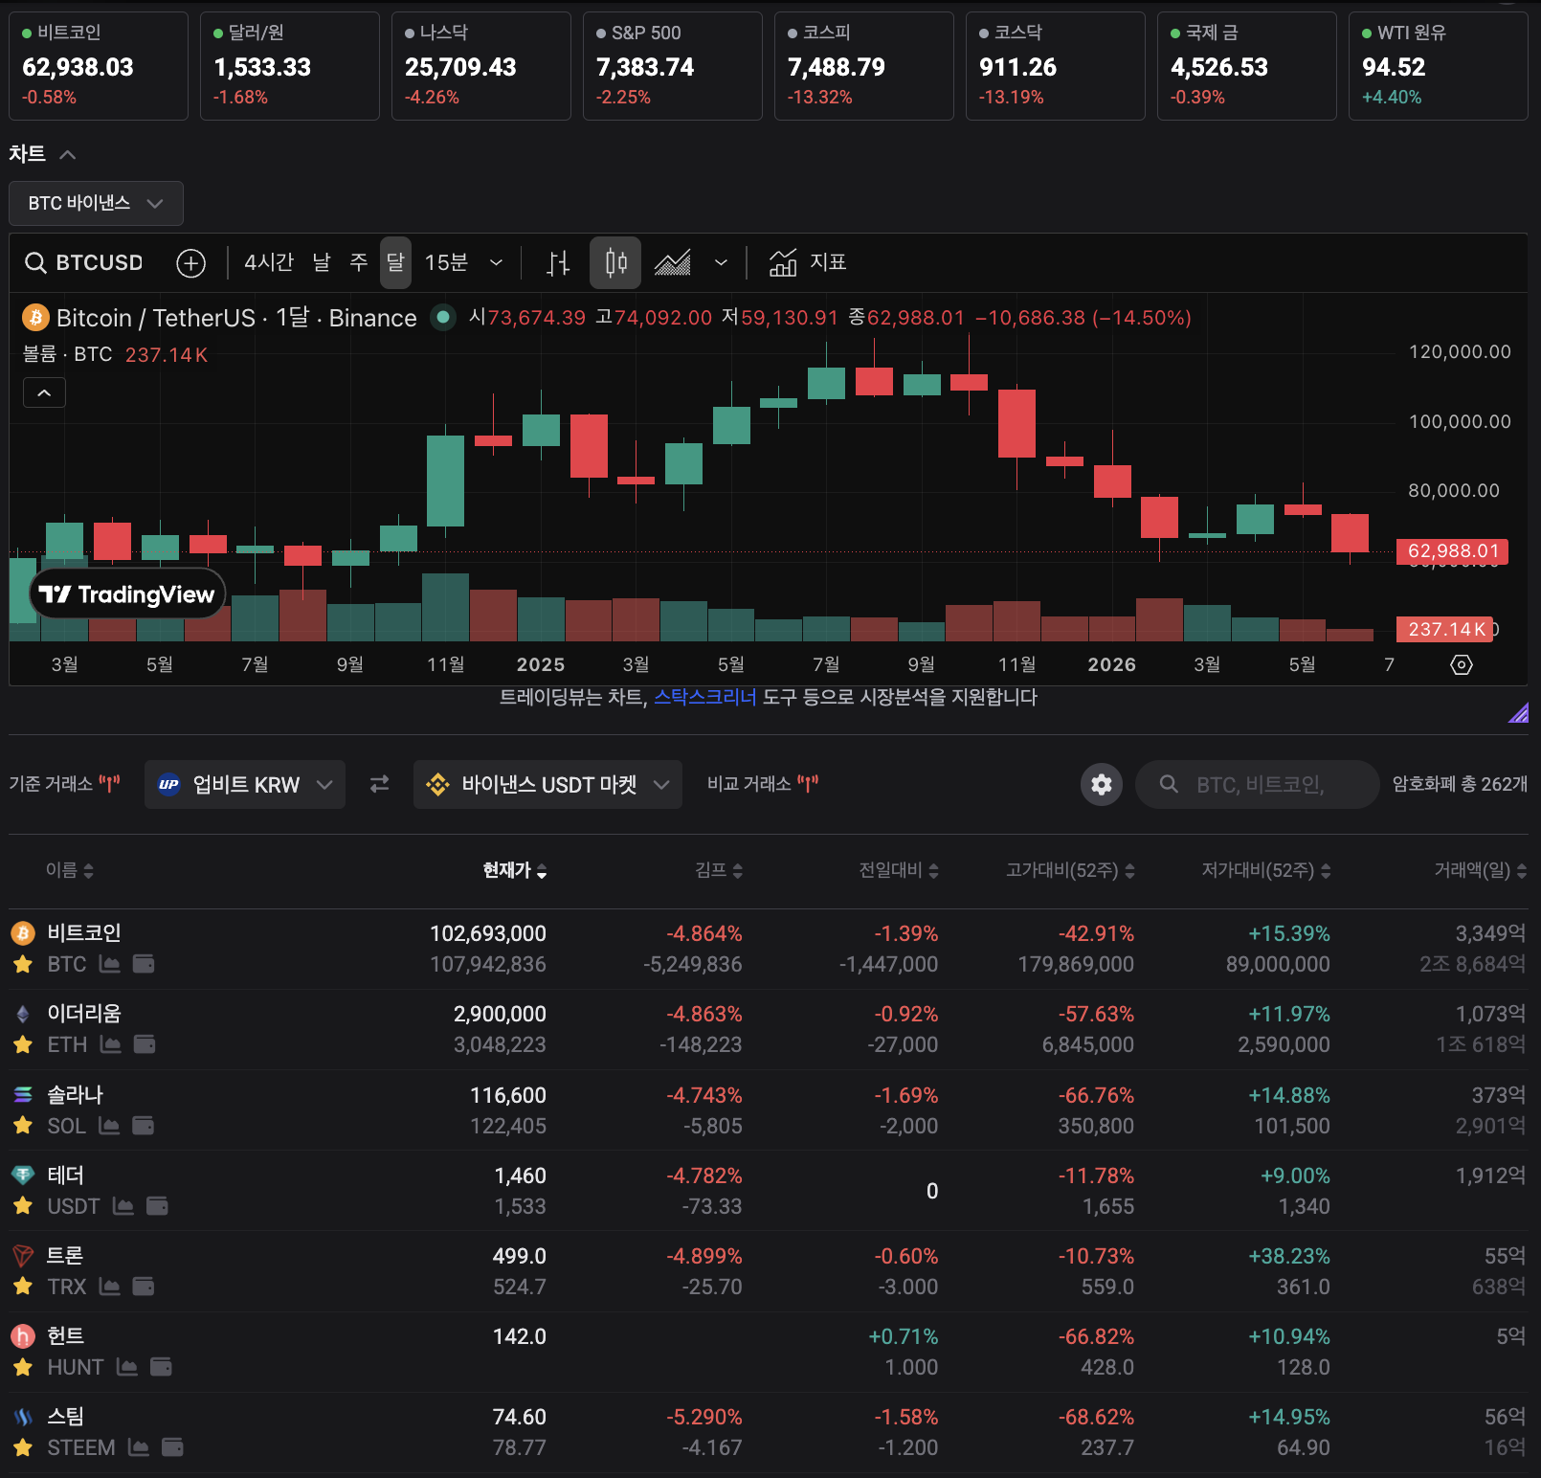Click the Bitcoin row chart icon
The width and height of the screenshot is (1541, 1478).
click(110, 964)
